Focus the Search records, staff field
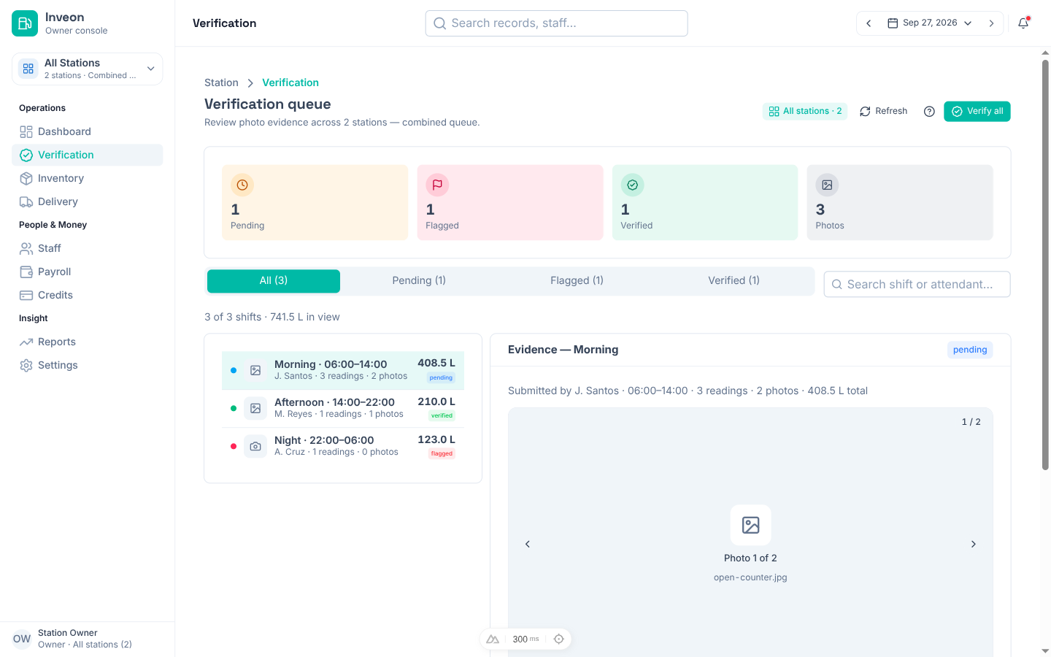The image size is (1051, 657). [x=556, y=23]
